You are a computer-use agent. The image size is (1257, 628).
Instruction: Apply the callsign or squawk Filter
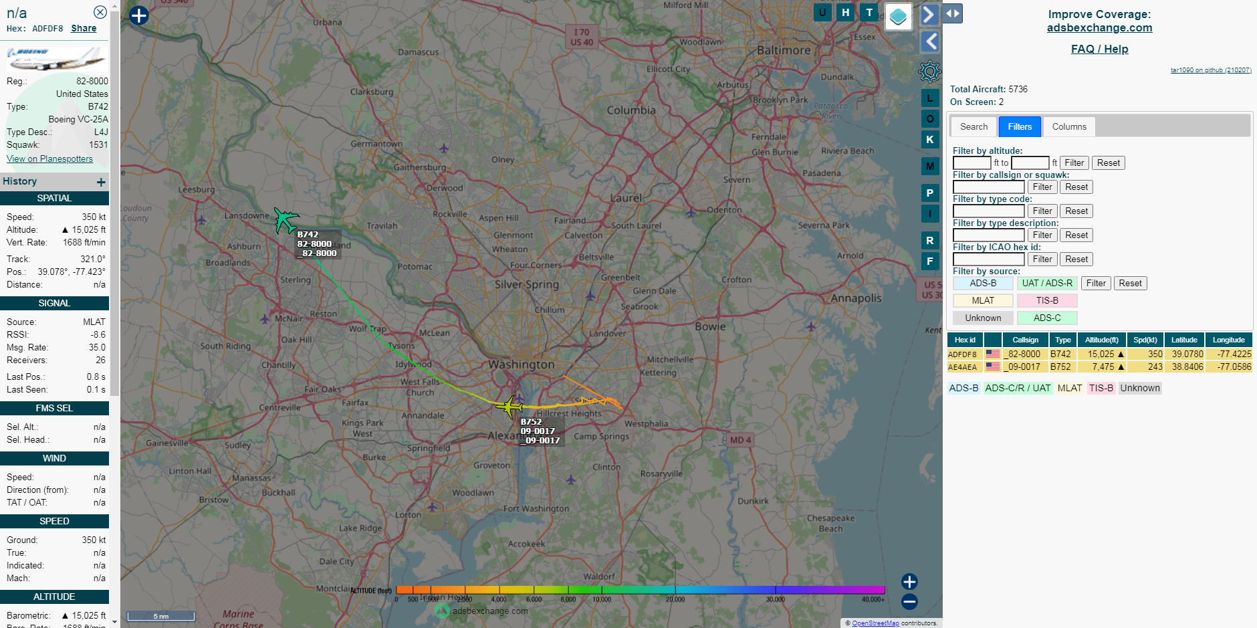(1042, 187)
